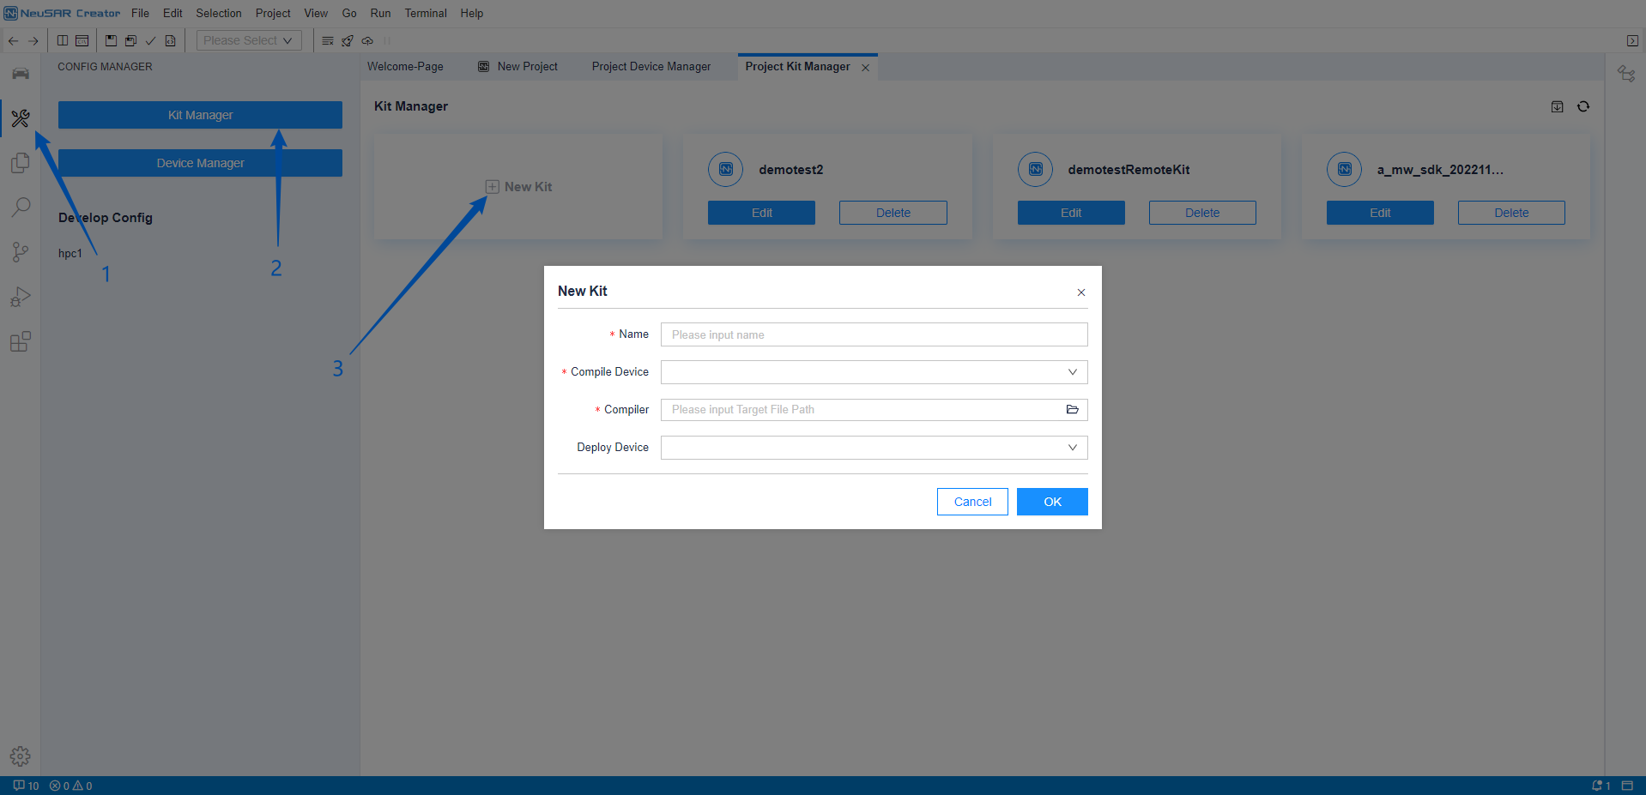Open the Config Manager tools icon in sidebar
1646x795 pixels.
(21, 118)
